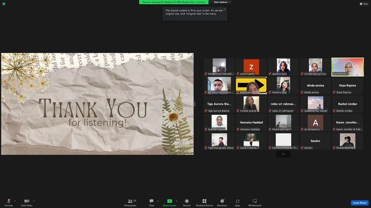Open the View Options dropdown
The height and width of the screenshot is (208, 371).
pyautogui.click(x=221, y=2)
